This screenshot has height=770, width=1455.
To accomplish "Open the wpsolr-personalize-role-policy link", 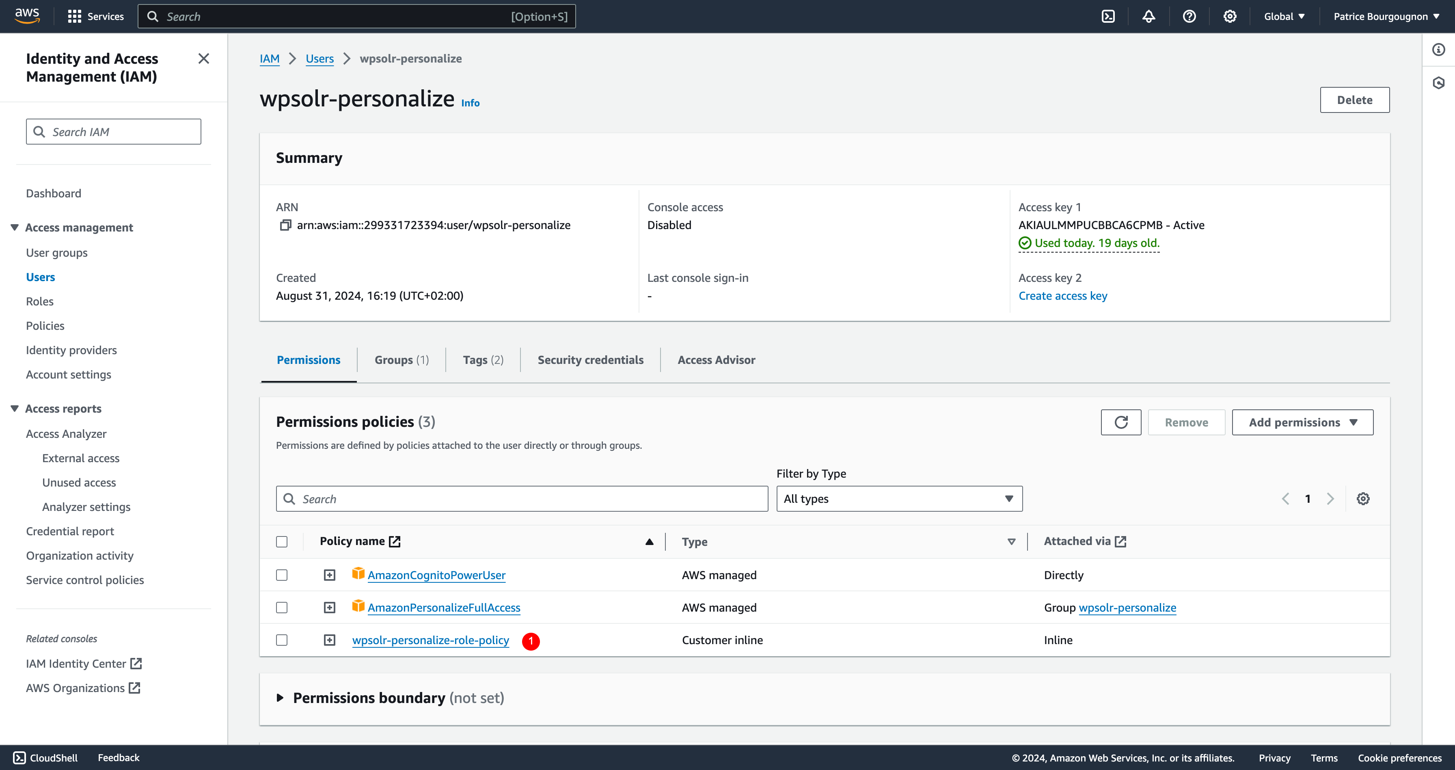I will pyautogui.click(x=430, y=640).
